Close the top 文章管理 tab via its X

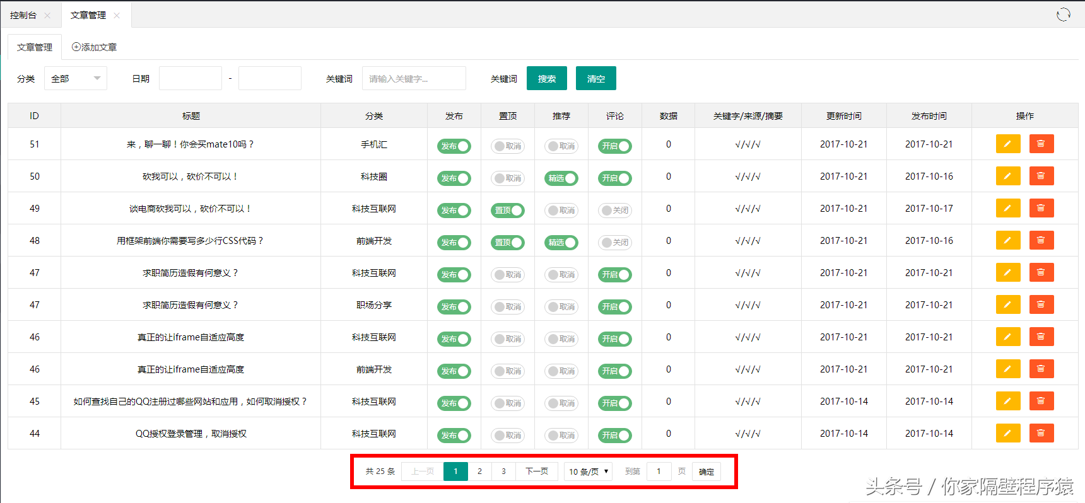point(117,15)
